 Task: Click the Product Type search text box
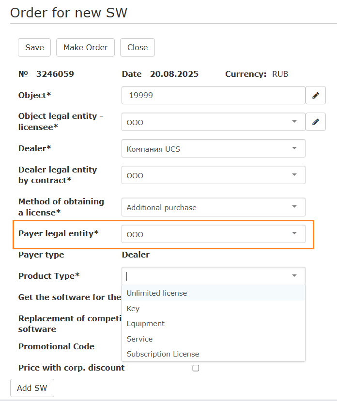(203, 276)
